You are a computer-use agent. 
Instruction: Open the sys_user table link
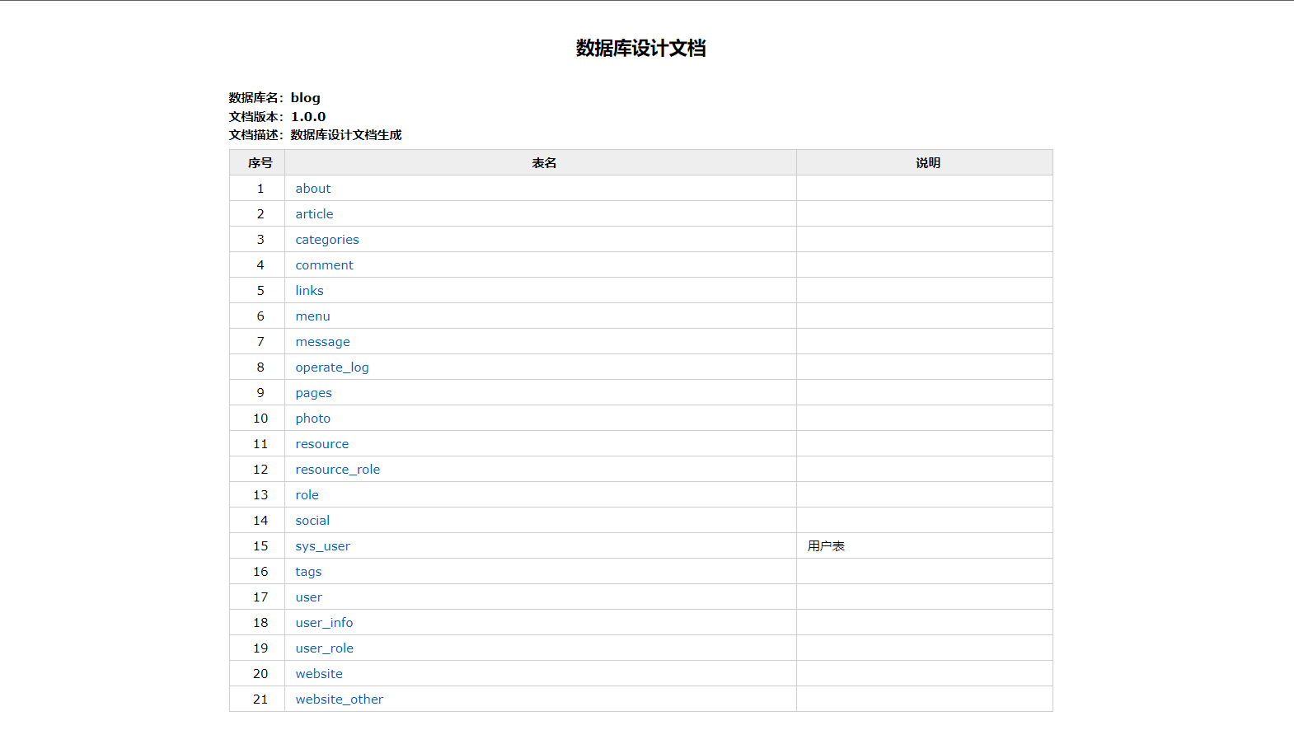[x=323, y=546]
